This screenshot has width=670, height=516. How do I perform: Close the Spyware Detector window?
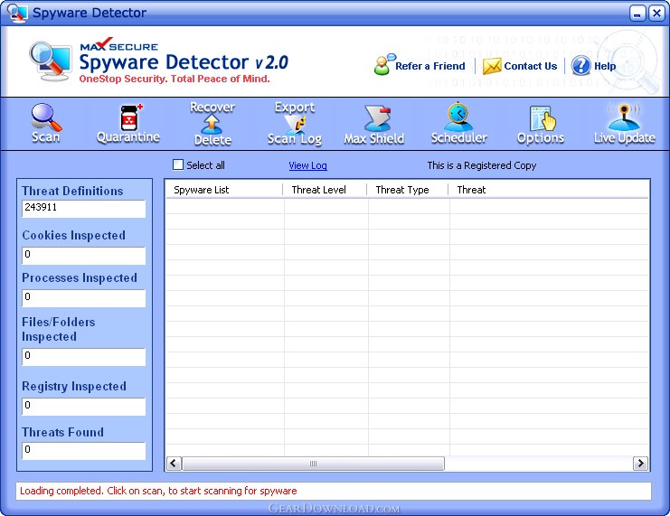click(x=656, y=14)
